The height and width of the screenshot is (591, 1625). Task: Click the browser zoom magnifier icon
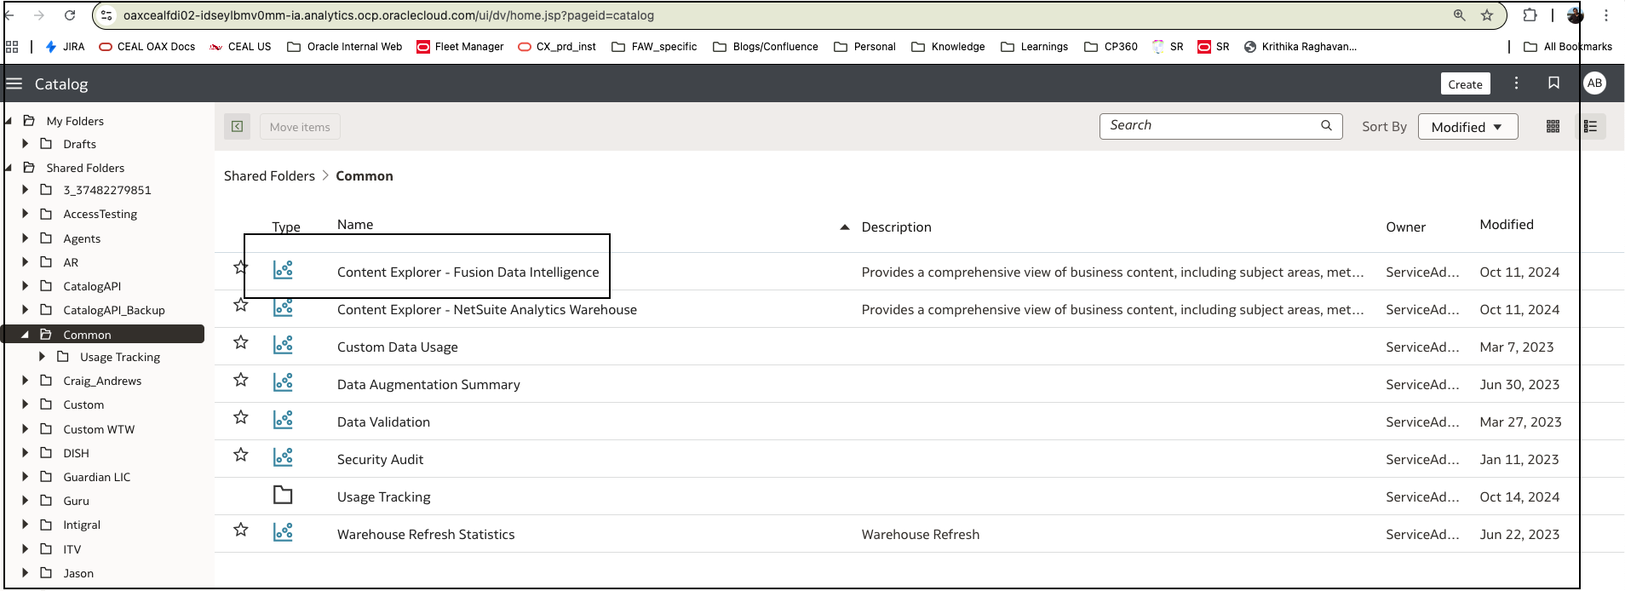(x=1460, y=15)
